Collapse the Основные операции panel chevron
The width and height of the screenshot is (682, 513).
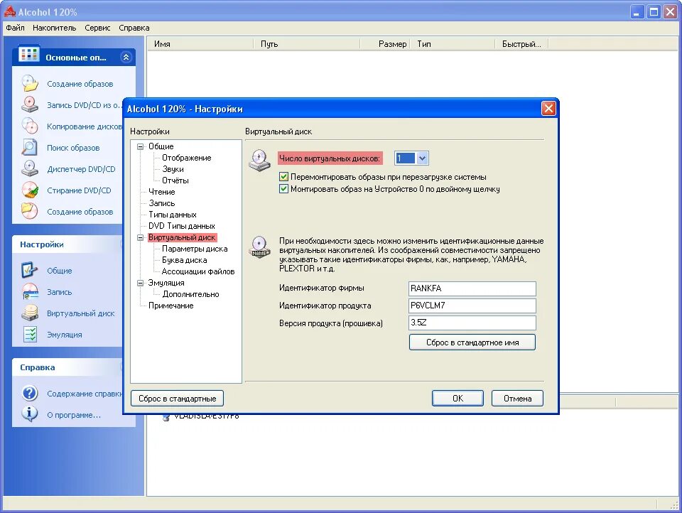pyautogui.click(x=126, y=57)
